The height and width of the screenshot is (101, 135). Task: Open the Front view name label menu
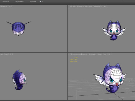coord(74,6)
